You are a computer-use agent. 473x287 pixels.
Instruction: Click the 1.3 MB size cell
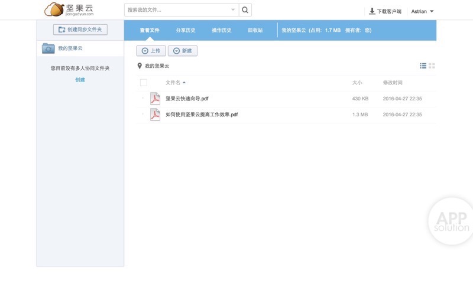coord(360,115)
